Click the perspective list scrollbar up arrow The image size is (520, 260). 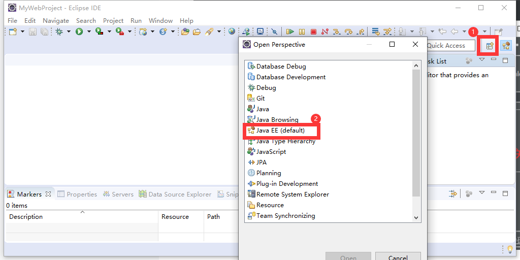(416, 66)
